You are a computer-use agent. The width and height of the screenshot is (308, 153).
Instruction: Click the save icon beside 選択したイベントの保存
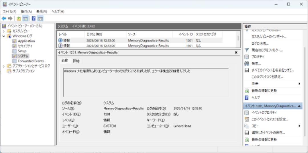(x=247, y=133)
